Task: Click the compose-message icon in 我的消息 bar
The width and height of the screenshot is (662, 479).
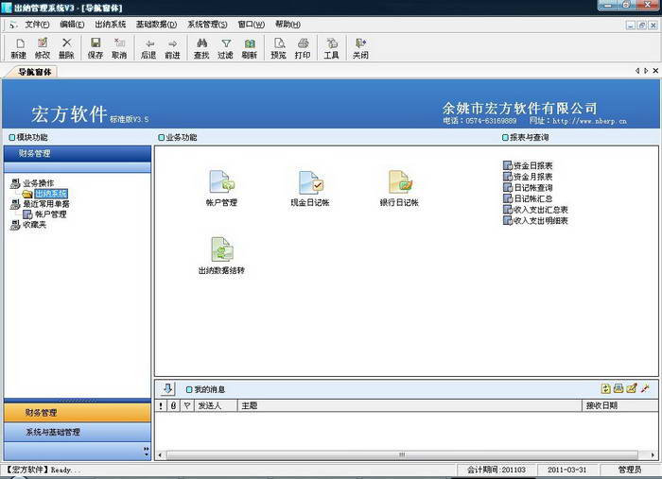Action: 632,388
